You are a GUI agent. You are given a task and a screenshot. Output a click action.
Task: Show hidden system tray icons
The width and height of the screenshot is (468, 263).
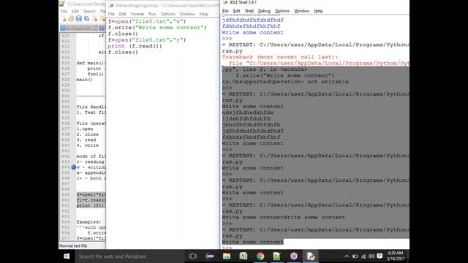pyautogui.click(x=347, y=256)
